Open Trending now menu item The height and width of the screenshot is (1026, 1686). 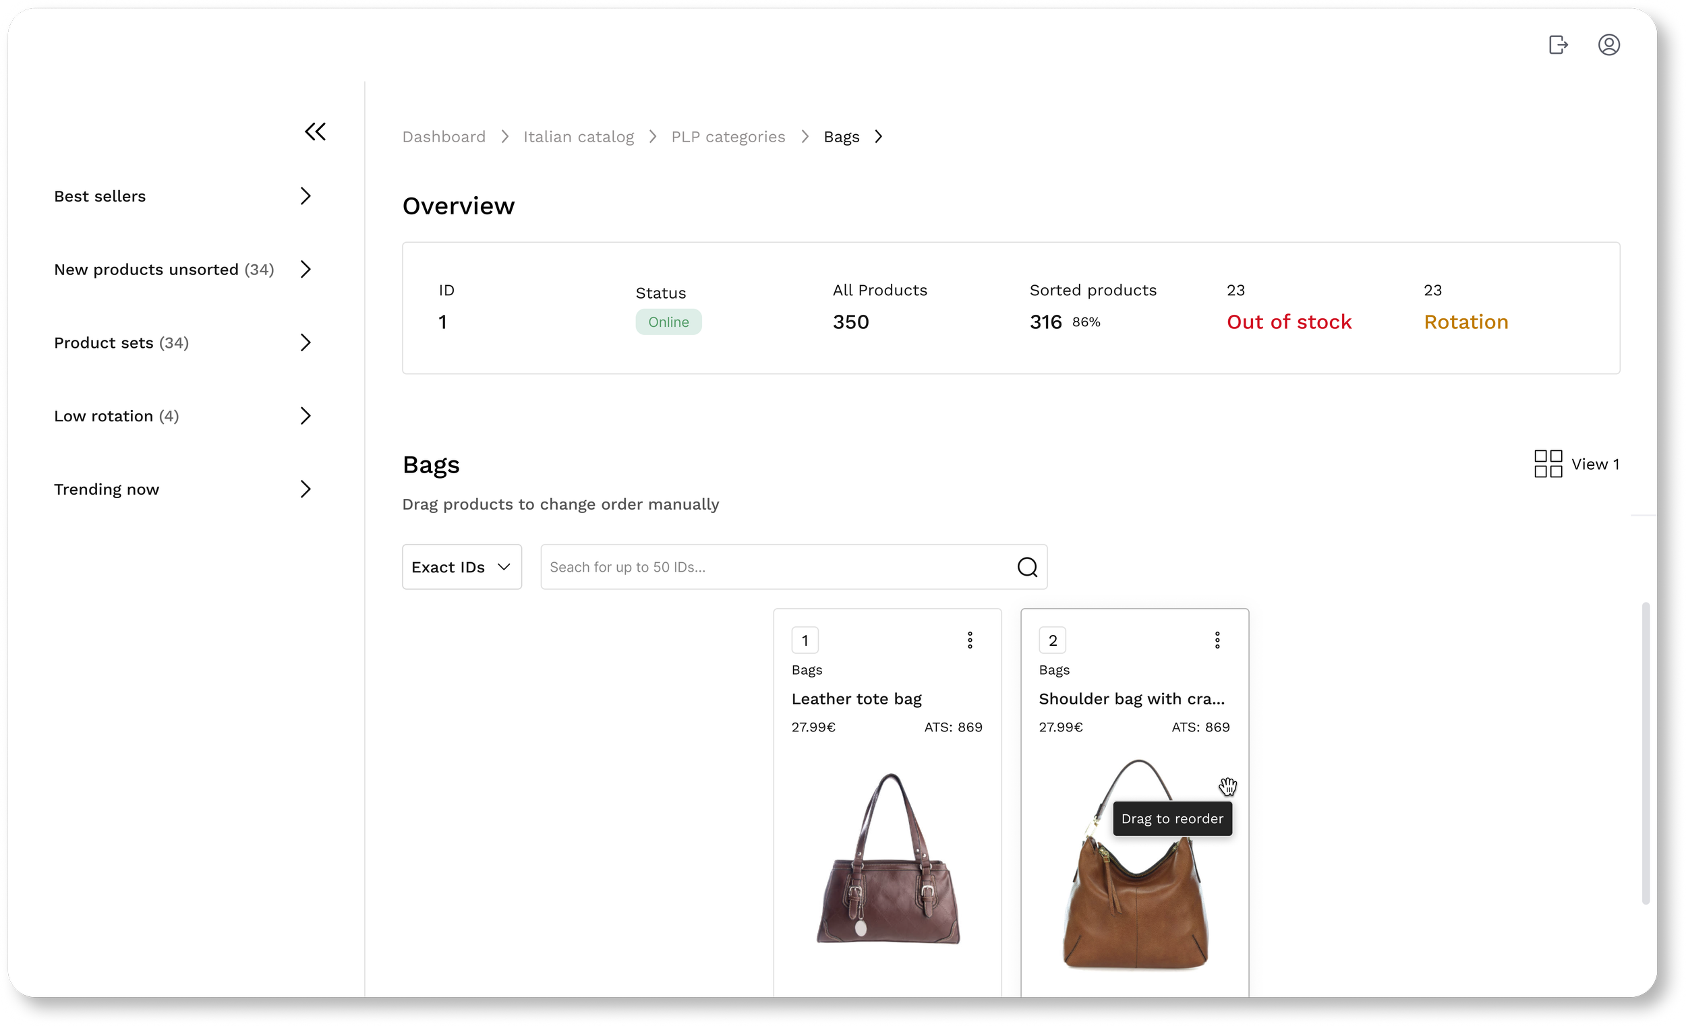pos(107,489)
